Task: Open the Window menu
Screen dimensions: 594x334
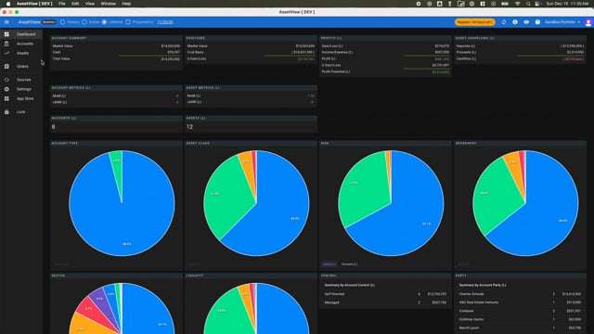Action: click(109, 4)
